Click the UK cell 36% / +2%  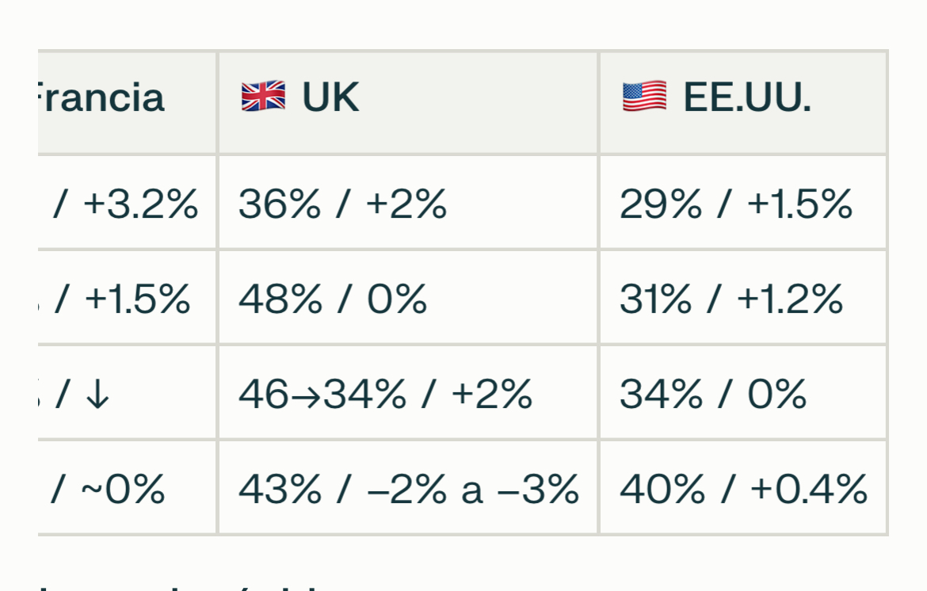click(x=343, y=204)
